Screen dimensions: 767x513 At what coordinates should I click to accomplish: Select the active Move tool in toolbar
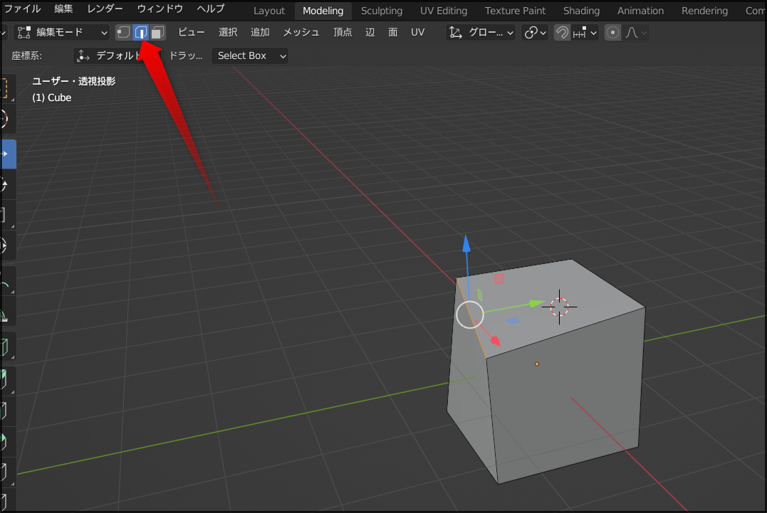pos(7,154)
